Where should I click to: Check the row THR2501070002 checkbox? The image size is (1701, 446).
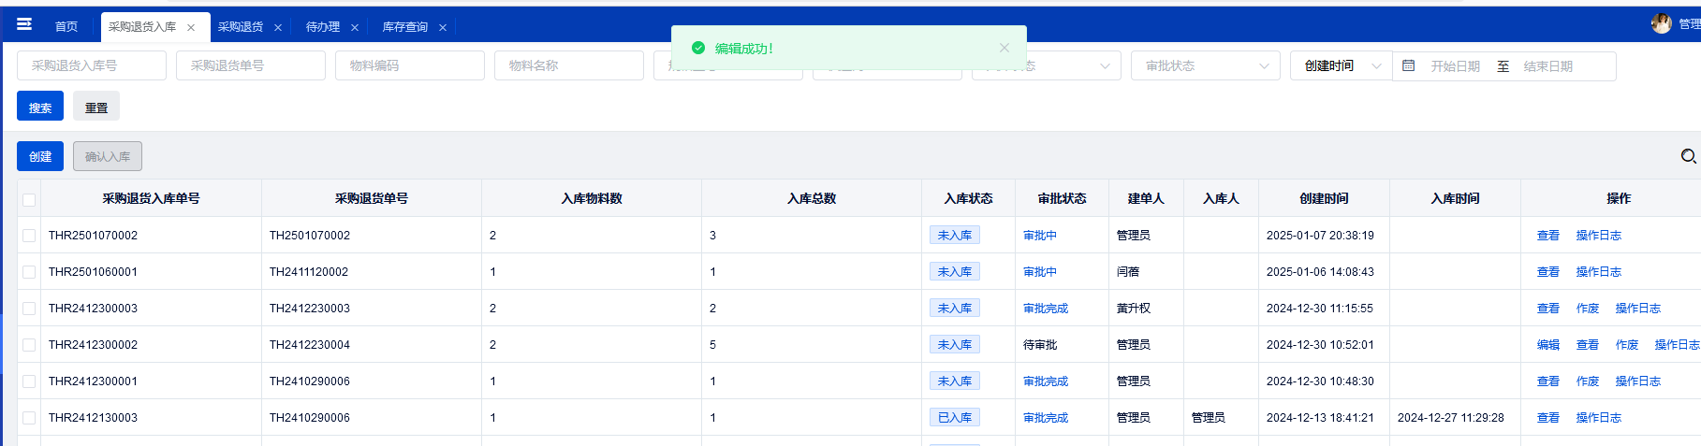tap(29, 236)
